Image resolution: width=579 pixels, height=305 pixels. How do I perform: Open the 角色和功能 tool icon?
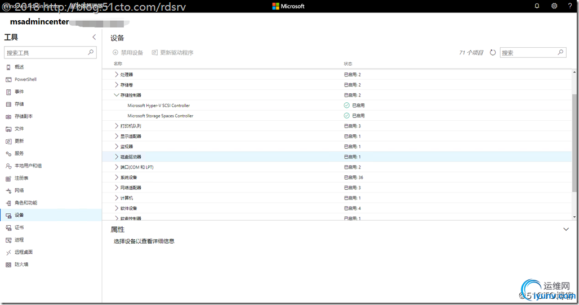point(8,203)
